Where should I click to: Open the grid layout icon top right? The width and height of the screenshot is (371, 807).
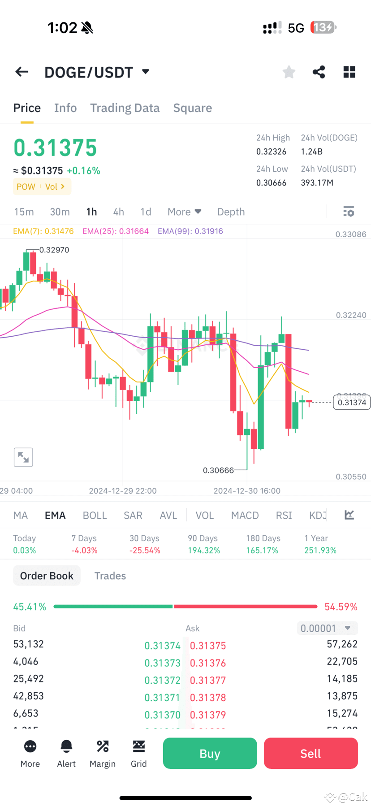point(349,72)
